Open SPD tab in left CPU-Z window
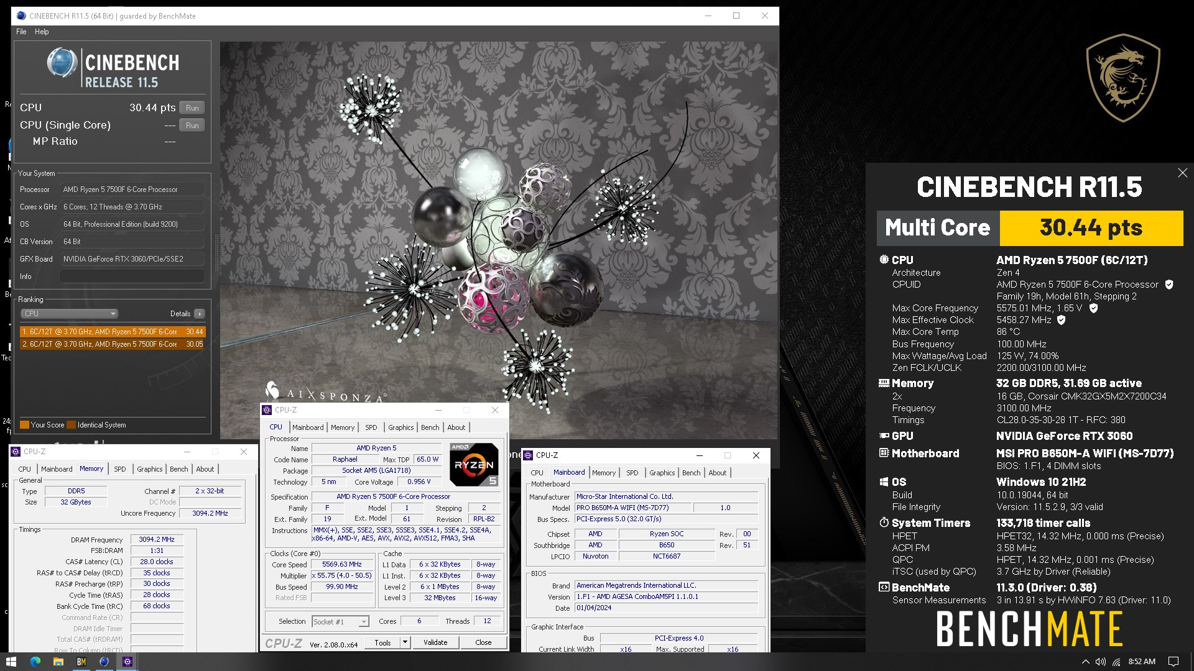Image resolution: width=1194 pixels, height=671 pixels. click(x=120, y=469)
